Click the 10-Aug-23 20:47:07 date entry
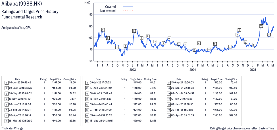Image resolution: width=277 pixels, height=130 pixels. 101,88
